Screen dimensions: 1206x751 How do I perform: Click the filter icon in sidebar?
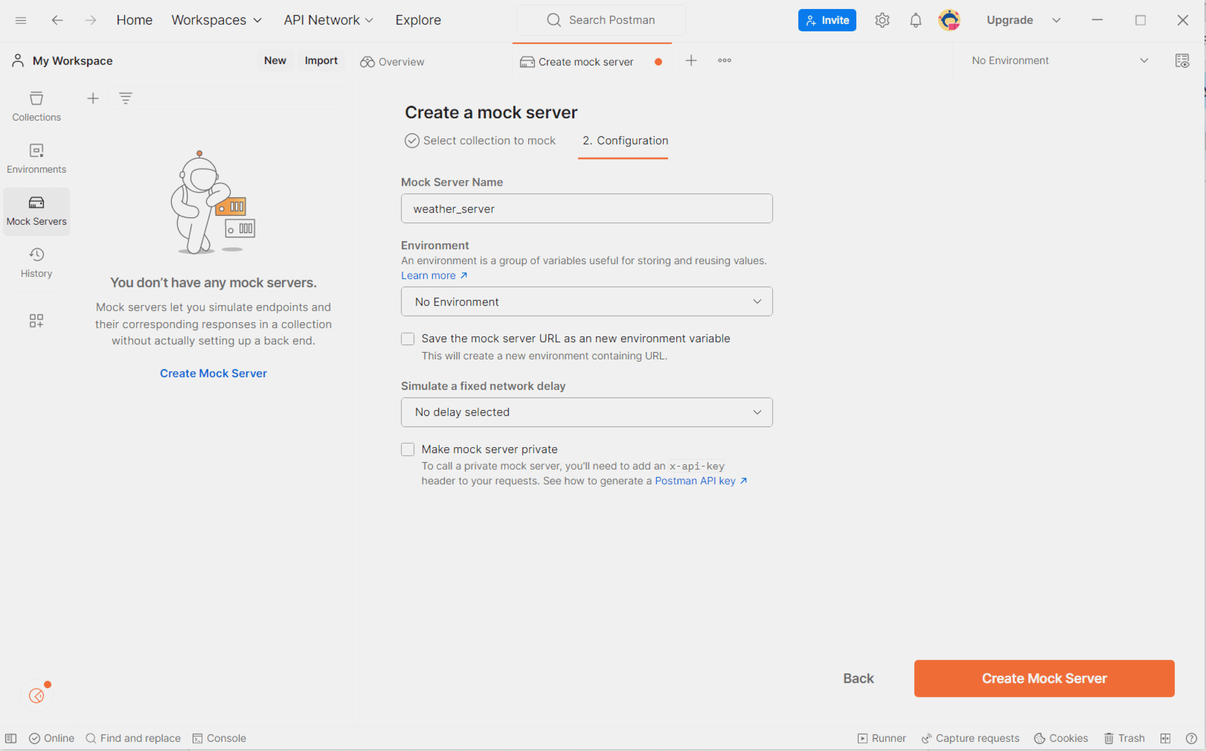pos(126,98)
